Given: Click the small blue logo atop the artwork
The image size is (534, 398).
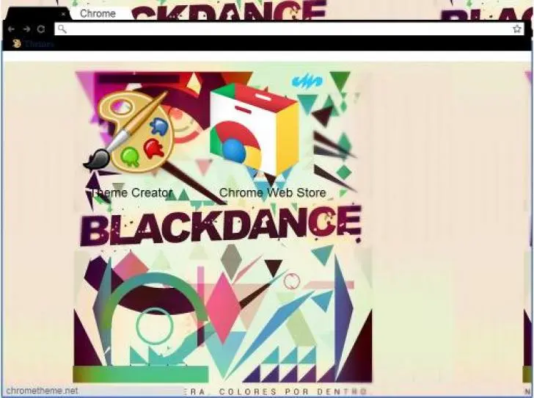Looking at the screenshot, I should 307,80.
